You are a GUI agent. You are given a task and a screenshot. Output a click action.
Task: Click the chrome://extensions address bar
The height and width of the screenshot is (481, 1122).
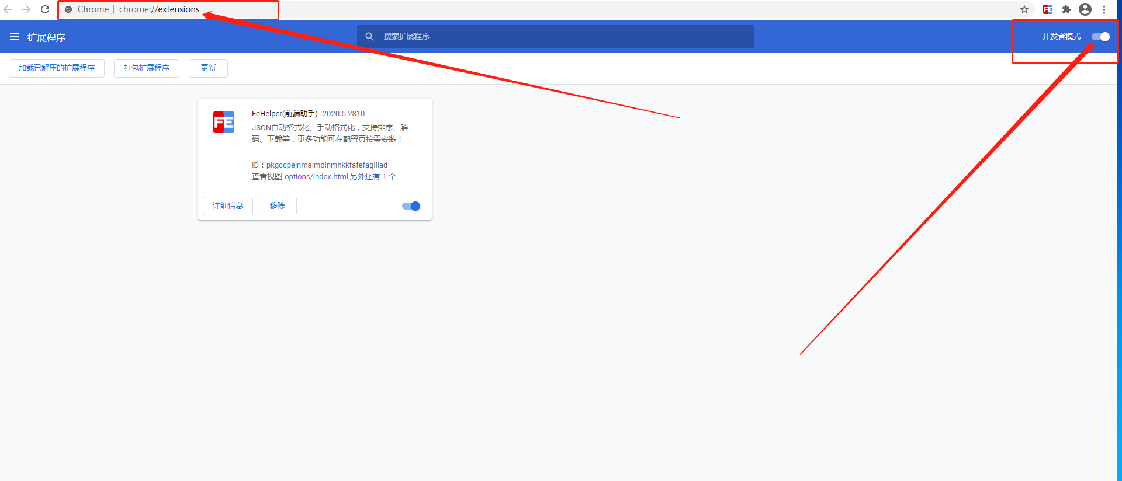[159, 9]
